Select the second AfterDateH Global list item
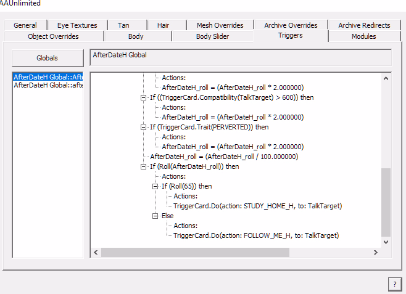The height and width of the screenshot is (294, 406). click(48, 86)
